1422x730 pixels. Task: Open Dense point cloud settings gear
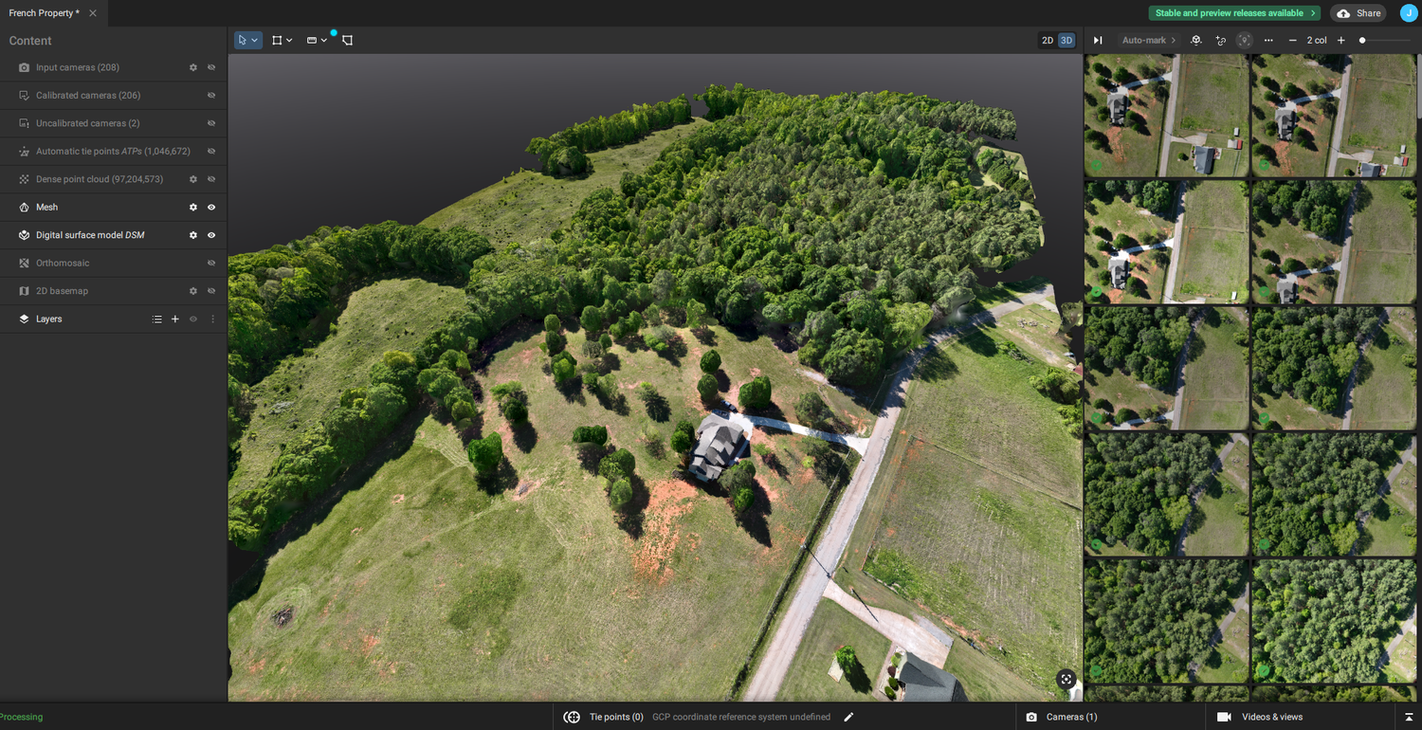pyautogui.click(x=193, y=178)
